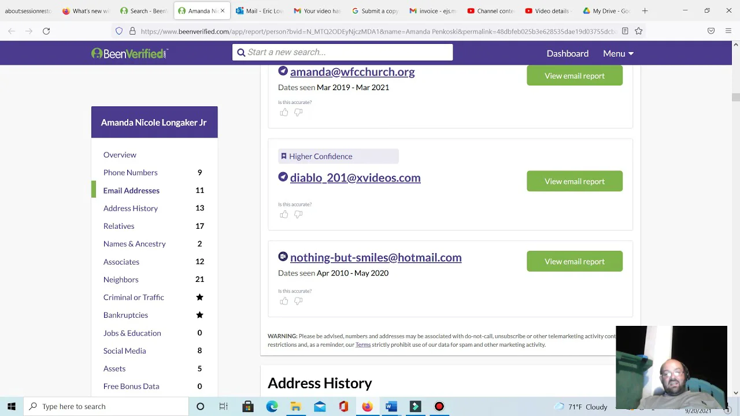This screenshot has width=740, height=416.
Task: Expand the Menu dropdown
Action: pos(618,53)
